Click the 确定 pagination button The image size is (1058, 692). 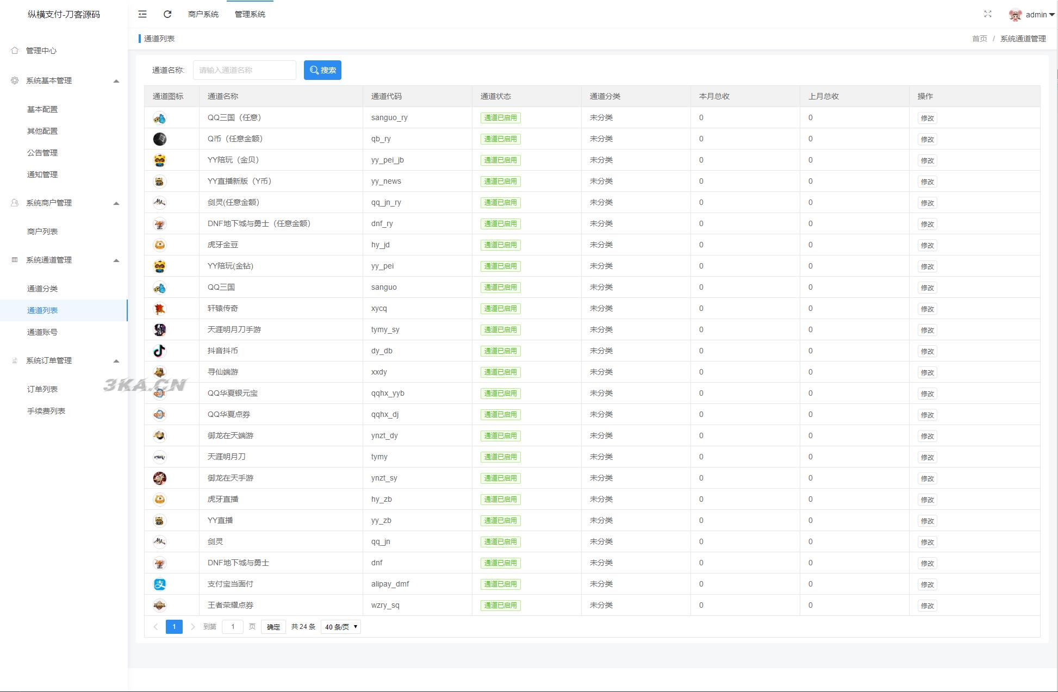(x=273, y=627)
